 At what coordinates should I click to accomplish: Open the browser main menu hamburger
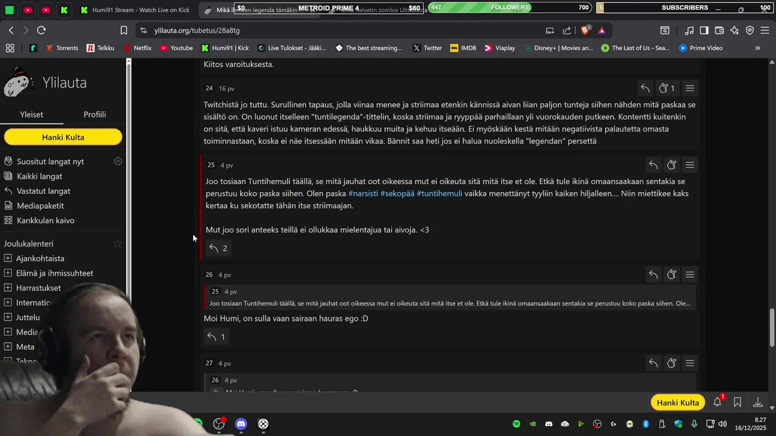click(765, 30)
